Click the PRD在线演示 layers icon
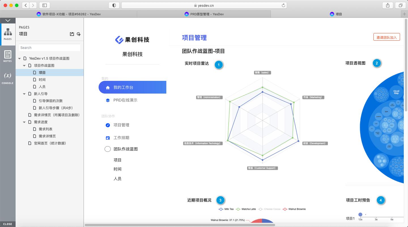This screenshot has height=227, width=408. (108, 100)
